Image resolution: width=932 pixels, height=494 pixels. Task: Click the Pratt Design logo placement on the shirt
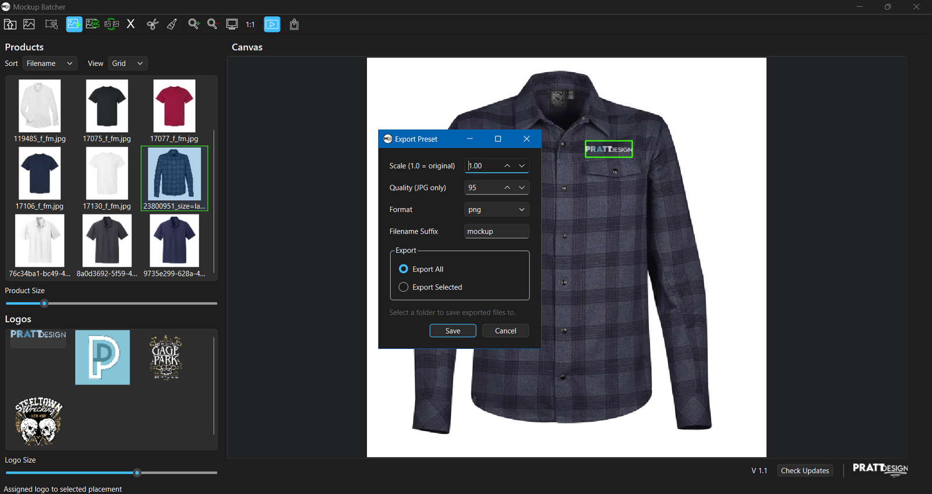[609, 149]
